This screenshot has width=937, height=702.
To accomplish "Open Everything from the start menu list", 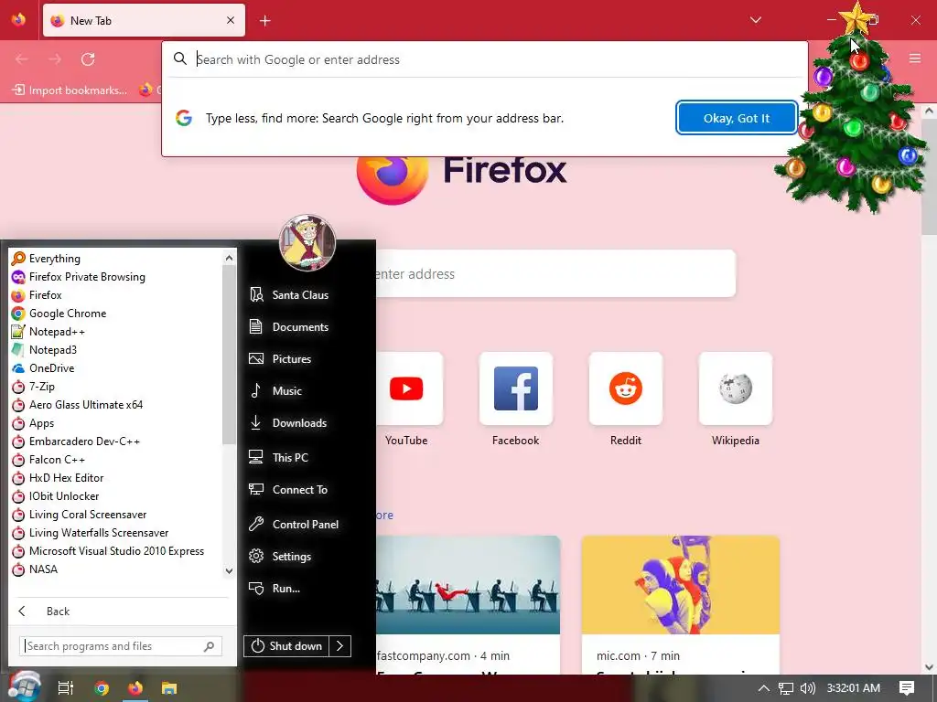I will (x=55, y=259).
